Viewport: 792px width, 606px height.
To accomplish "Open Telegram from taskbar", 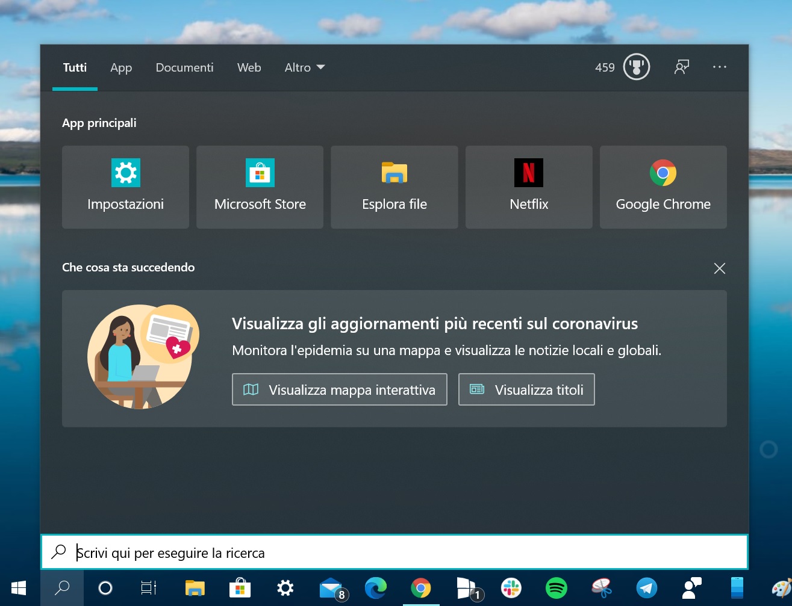I will click(647, 588).
